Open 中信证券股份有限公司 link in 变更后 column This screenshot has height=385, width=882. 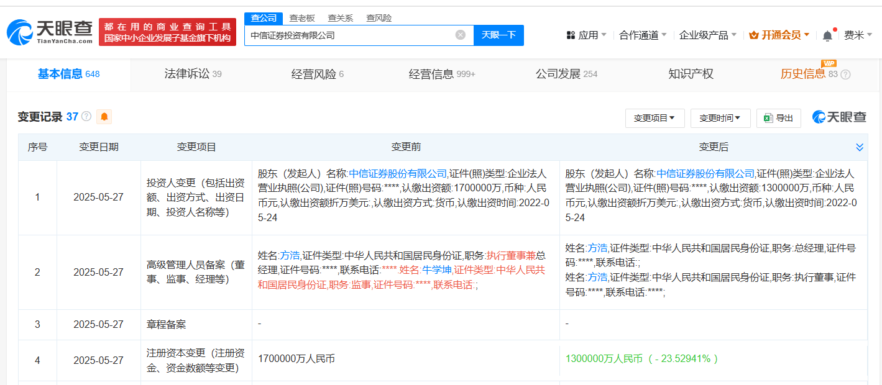click(x=705, y=173)
